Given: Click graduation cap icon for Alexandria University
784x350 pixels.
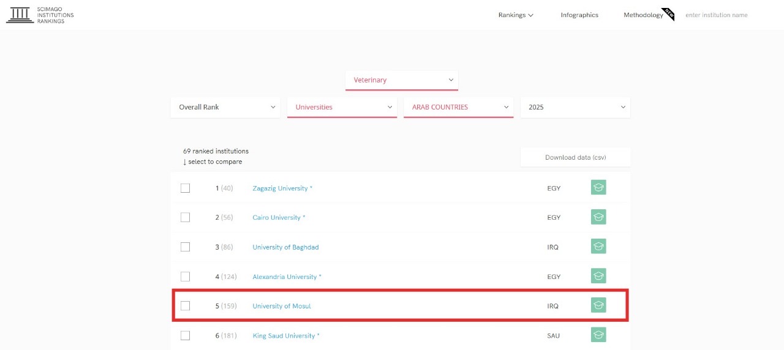Looking at the screenshot, I should (x=598, y=276).
